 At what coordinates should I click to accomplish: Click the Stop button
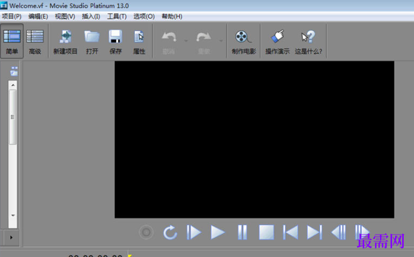coord(266,232)
